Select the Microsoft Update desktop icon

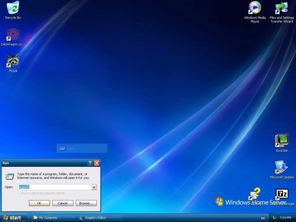coord(282,169)
